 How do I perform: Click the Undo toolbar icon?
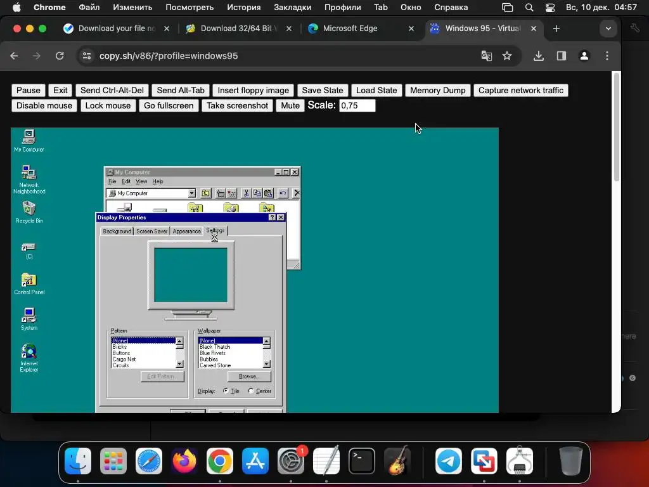tap(283, 193)
